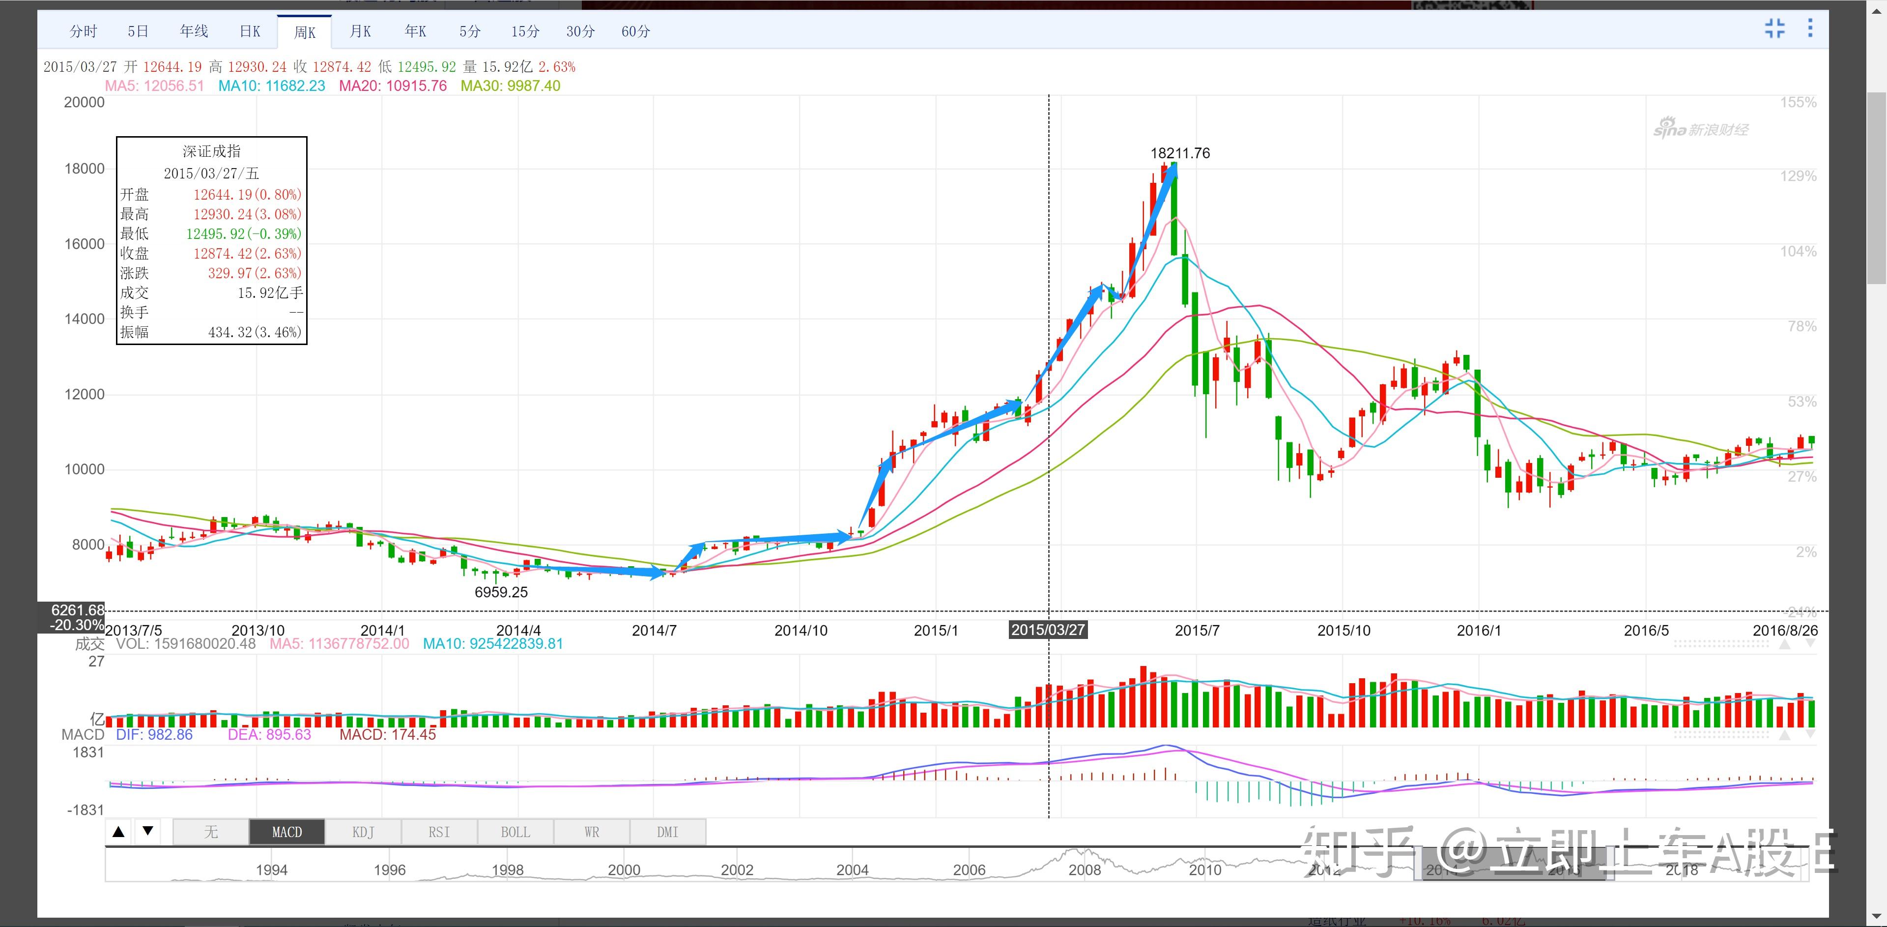Switch to the 月K chart tab

pos(360,31)
